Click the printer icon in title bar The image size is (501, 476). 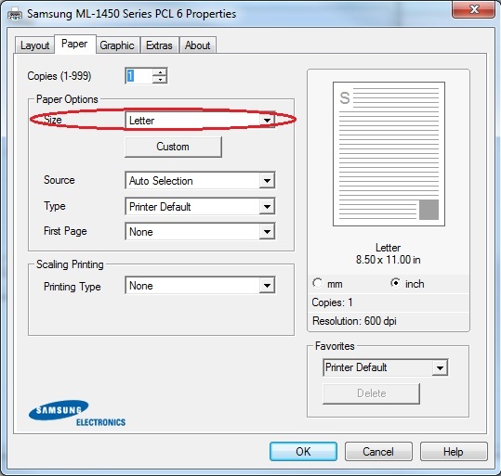pyautogui.click(x=15, y=14)
